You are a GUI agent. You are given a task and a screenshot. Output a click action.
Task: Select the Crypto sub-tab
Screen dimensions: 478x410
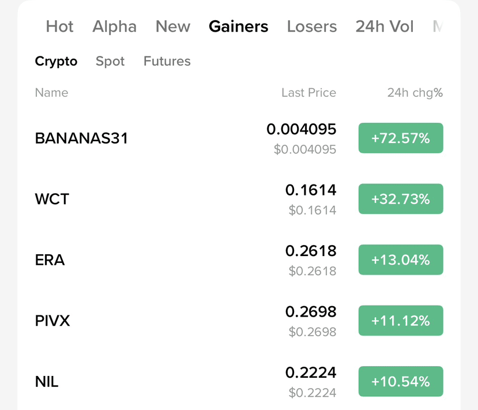pyautogui.click(x=56, y=61)
